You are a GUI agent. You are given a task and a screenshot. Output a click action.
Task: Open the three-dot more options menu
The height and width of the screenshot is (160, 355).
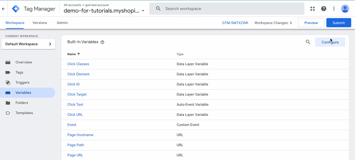coord(334,9)
